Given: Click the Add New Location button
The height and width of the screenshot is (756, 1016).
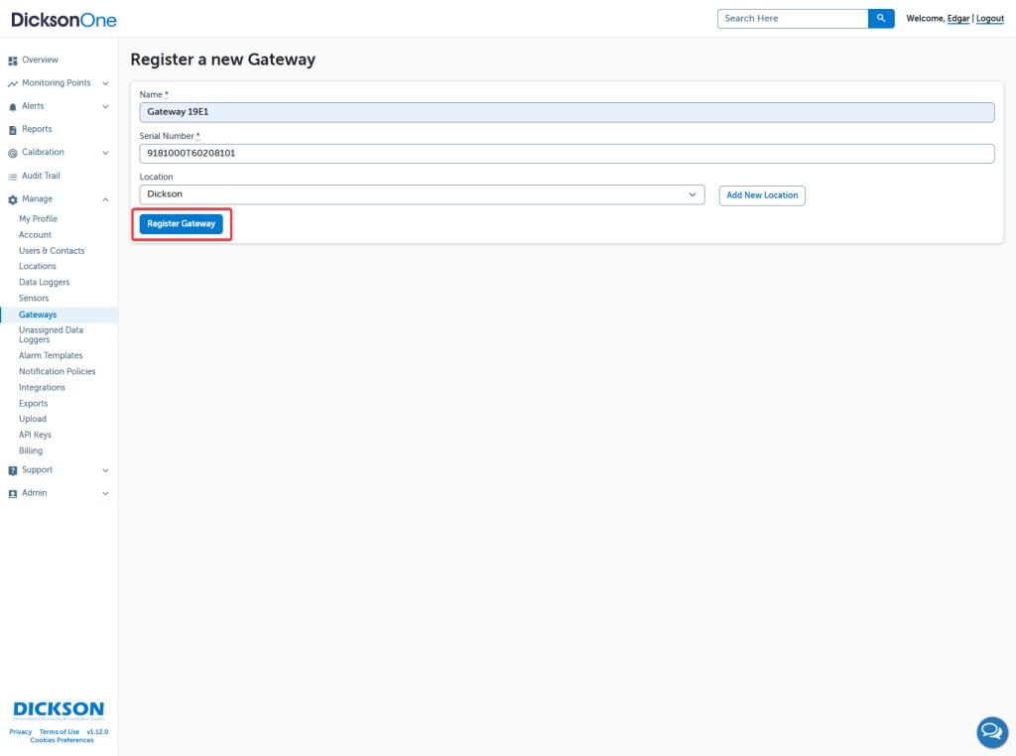Looking at the screenshot, I should [761, 195].
